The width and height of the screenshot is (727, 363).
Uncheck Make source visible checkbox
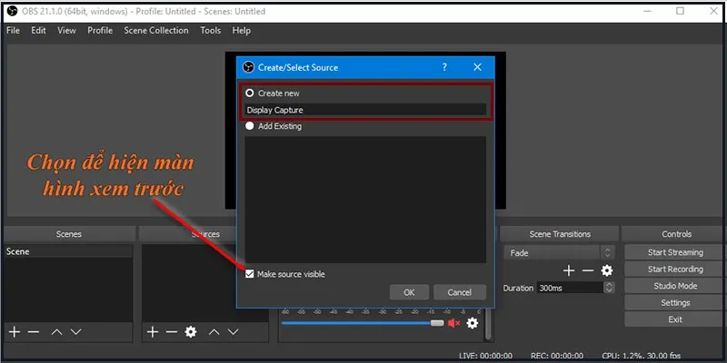(x=250, y=274)
